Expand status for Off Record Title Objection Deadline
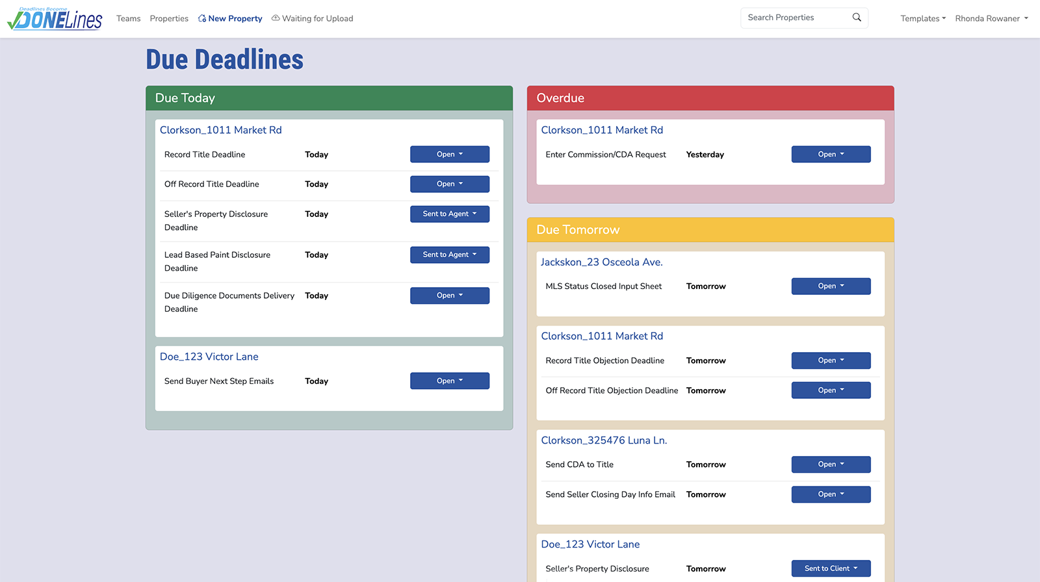 (x=831, y=390)
